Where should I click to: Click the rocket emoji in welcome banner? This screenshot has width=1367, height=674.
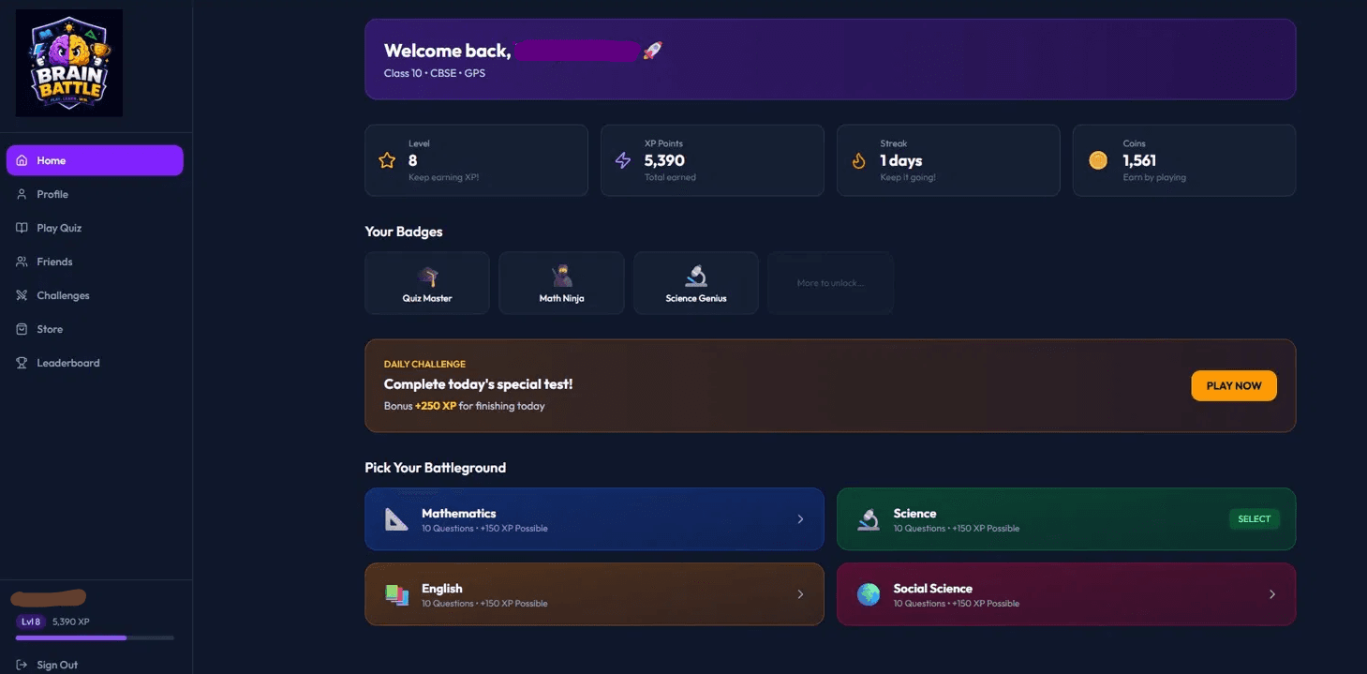click(x=653, y=51)
